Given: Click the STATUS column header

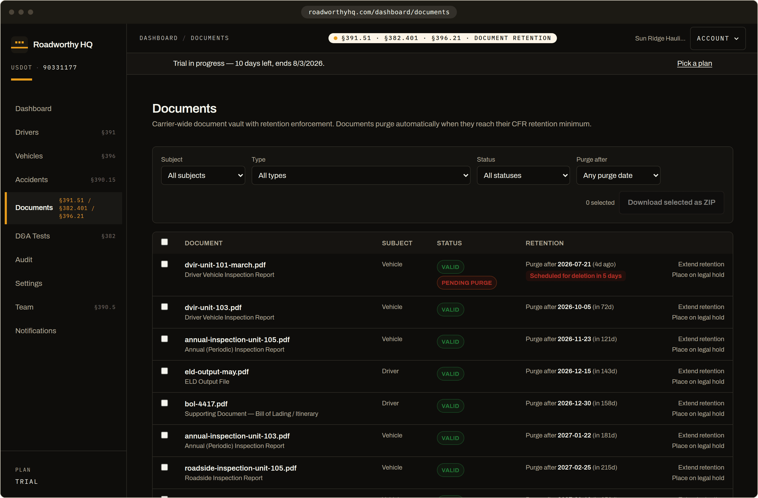Looking at the screenshot, I should [x=449, y=243].
